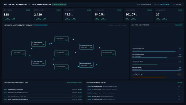Open the ag-orchestrator-core telemetry log entry
Viewport: 186px width, 105px height.
(134, 100)
